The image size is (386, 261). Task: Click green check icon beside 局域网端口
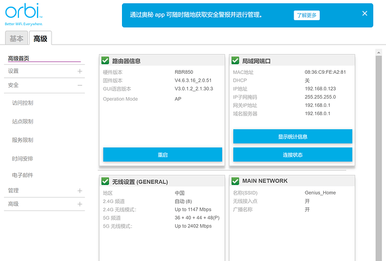coord(235,60)
